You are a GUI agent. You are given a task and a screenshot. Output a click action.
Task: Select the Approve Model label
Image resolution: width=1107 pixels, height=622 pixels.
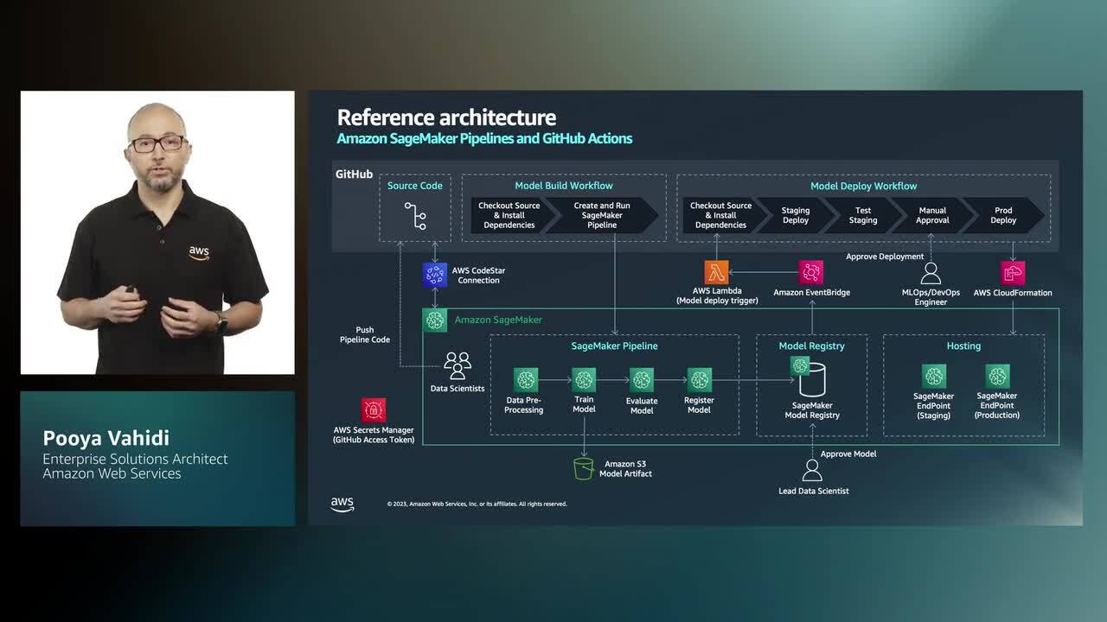tap(848, 454)
